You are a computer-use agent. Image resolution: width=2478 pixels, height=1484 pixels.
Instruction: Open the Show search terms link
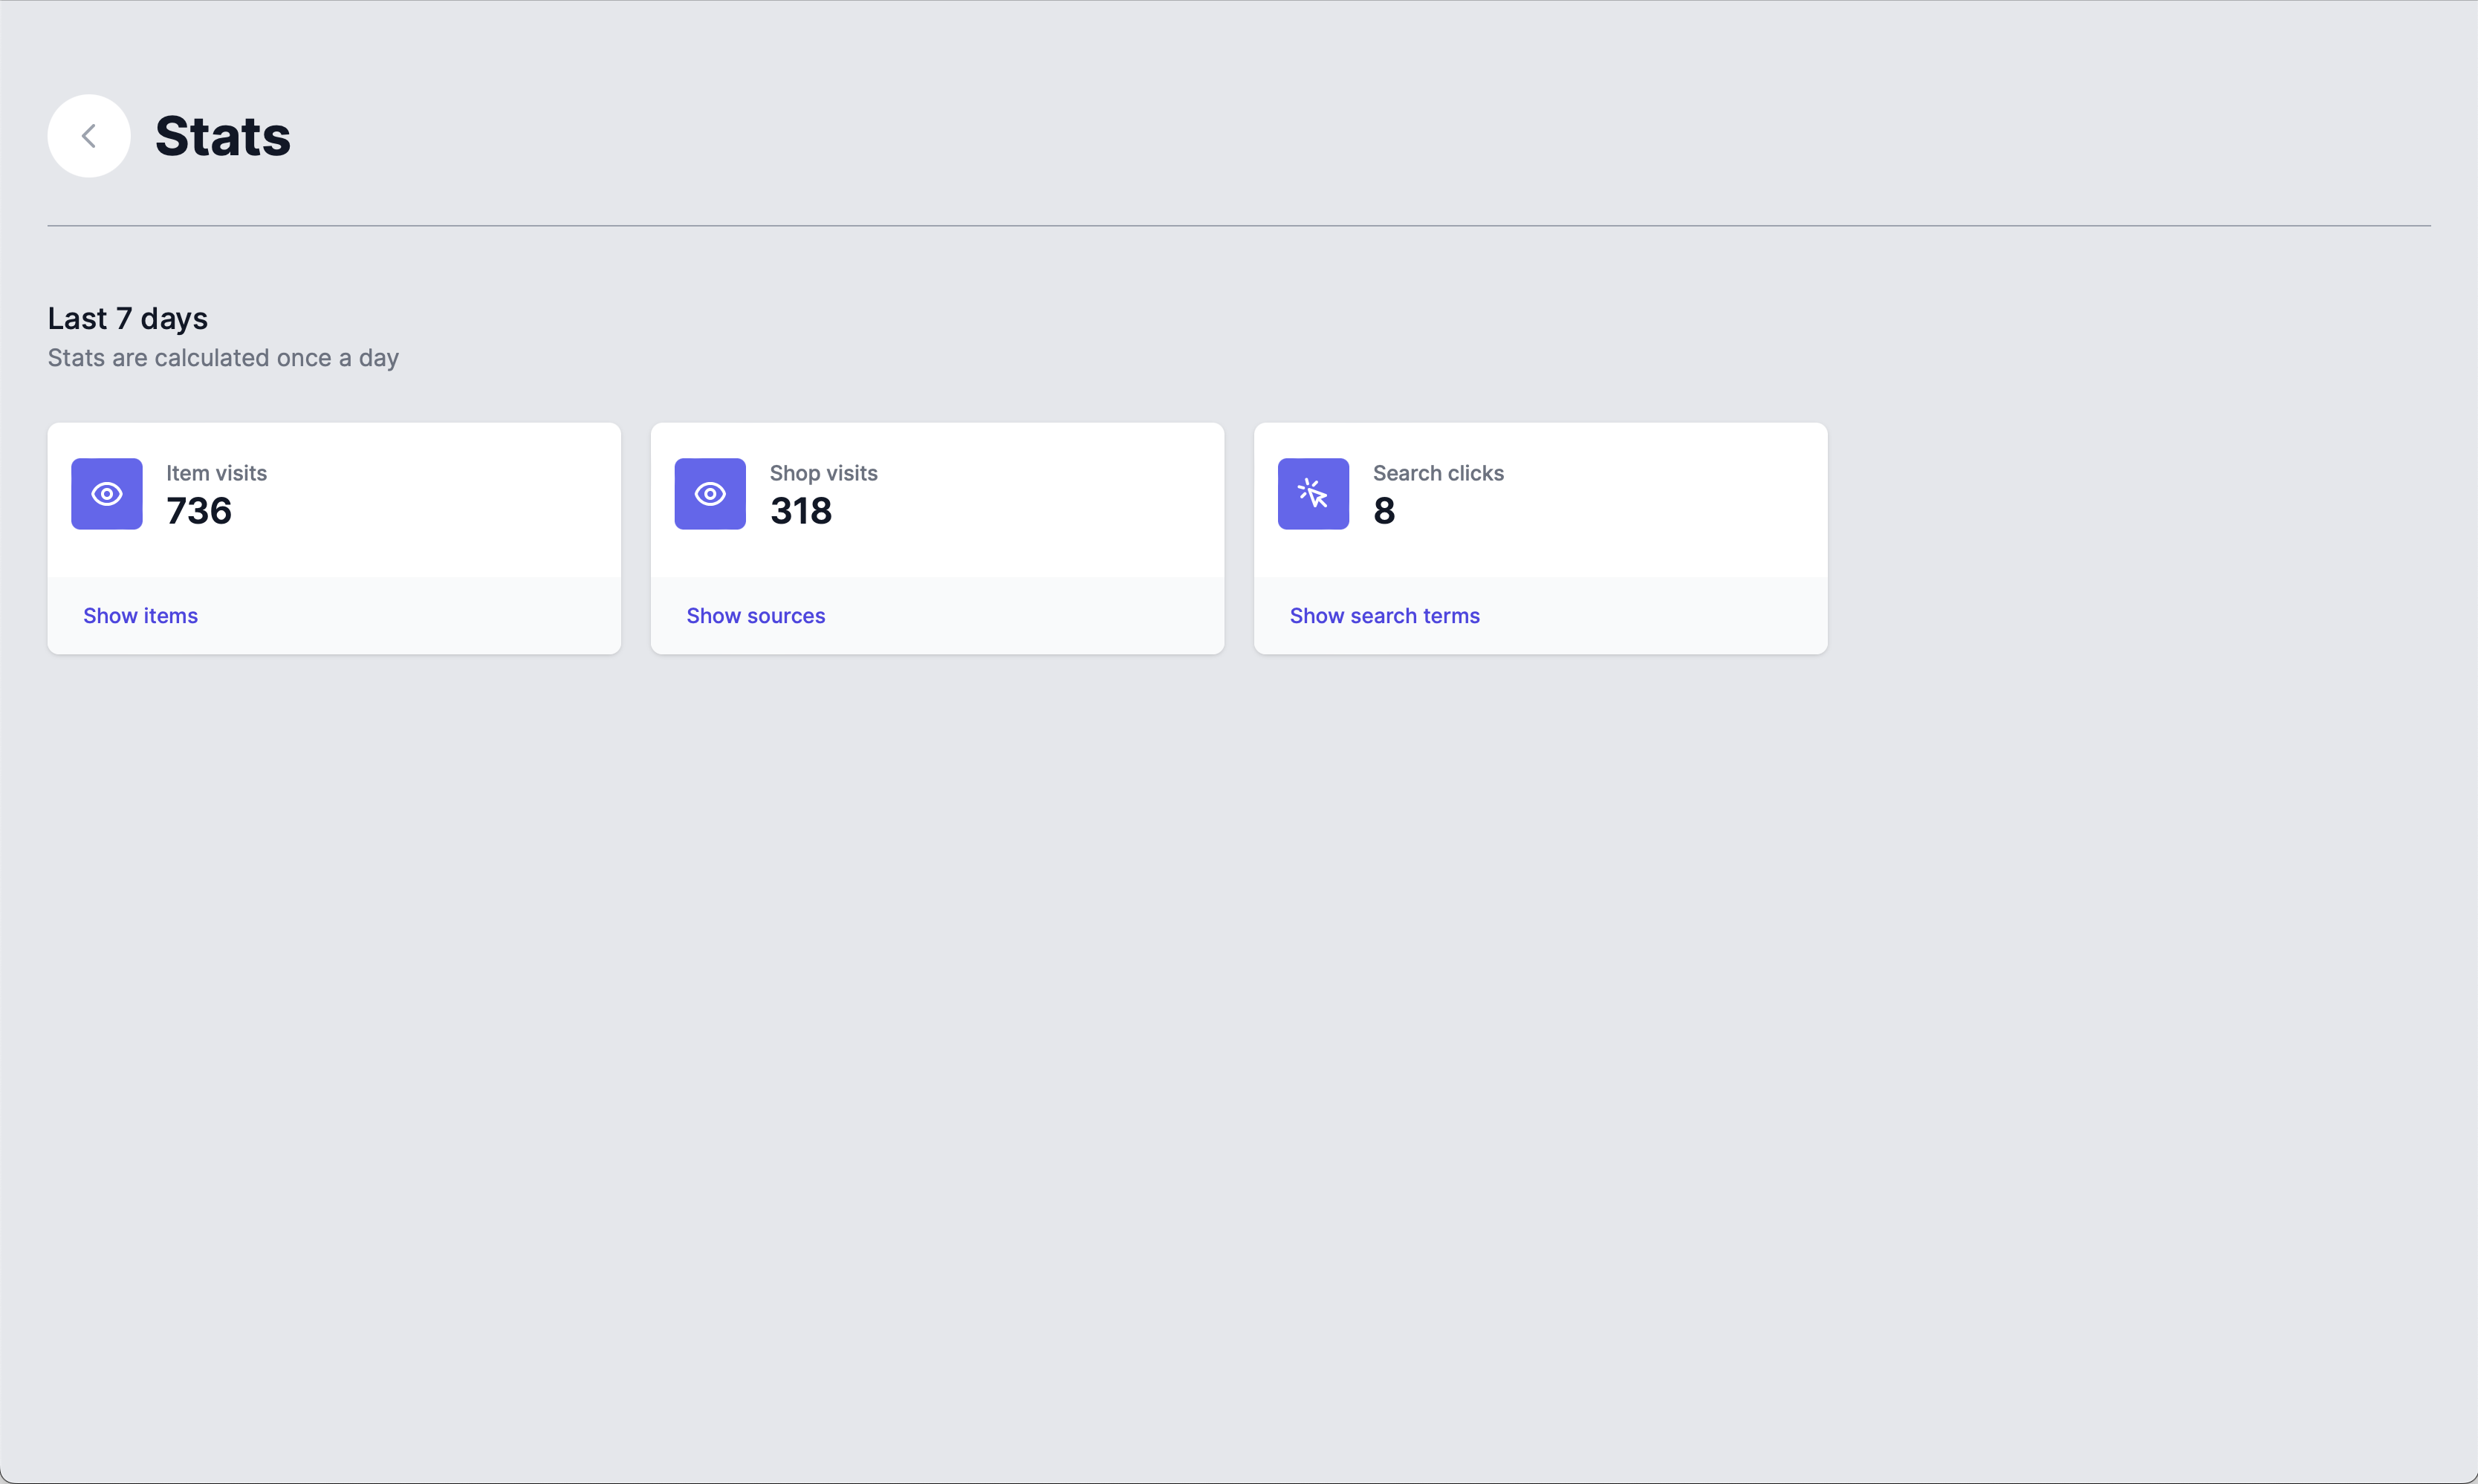click(x=1384, y=616)
